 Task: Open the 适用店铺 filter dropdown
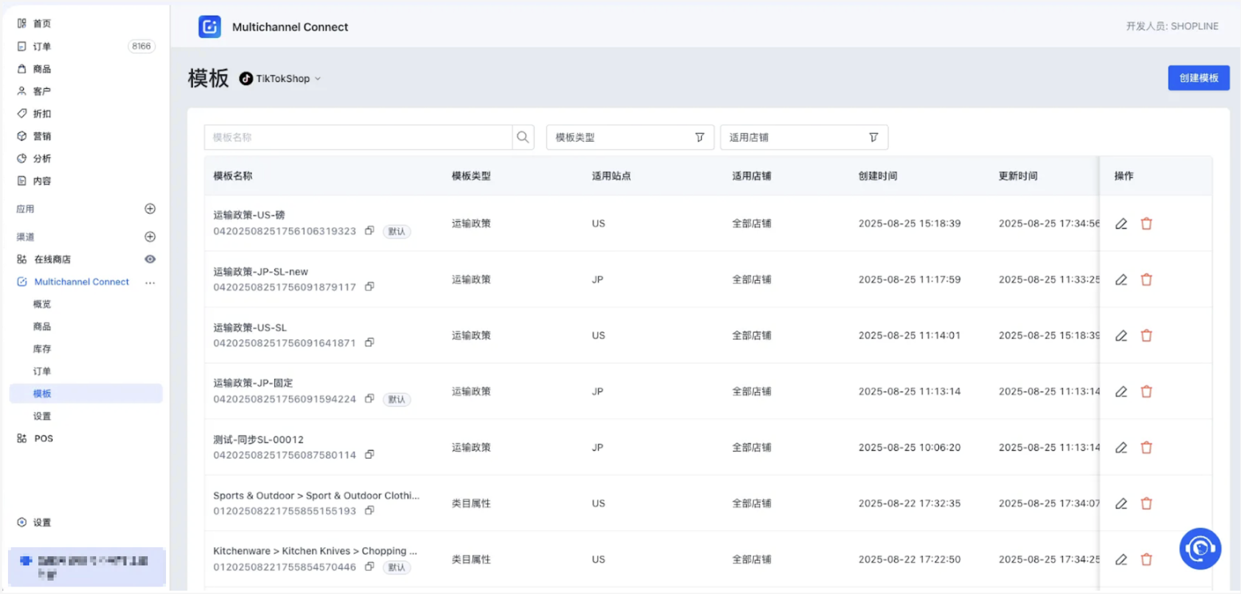[x=804, y=137]
